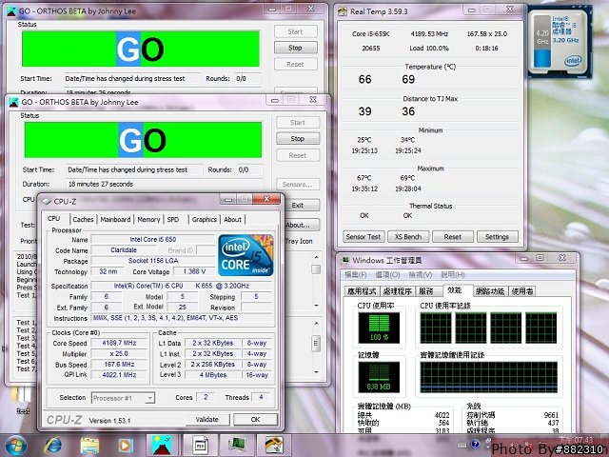The width and height of the screenshot is (609, 457).
Task: Click the keyboard icon in system tray
Action: point(462,445)
